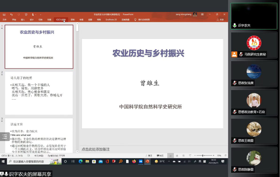Image resolution: width=280 pixels, height=177 pixels.
Task: Click the 共享 (Share) button
Action: [220, 20]
